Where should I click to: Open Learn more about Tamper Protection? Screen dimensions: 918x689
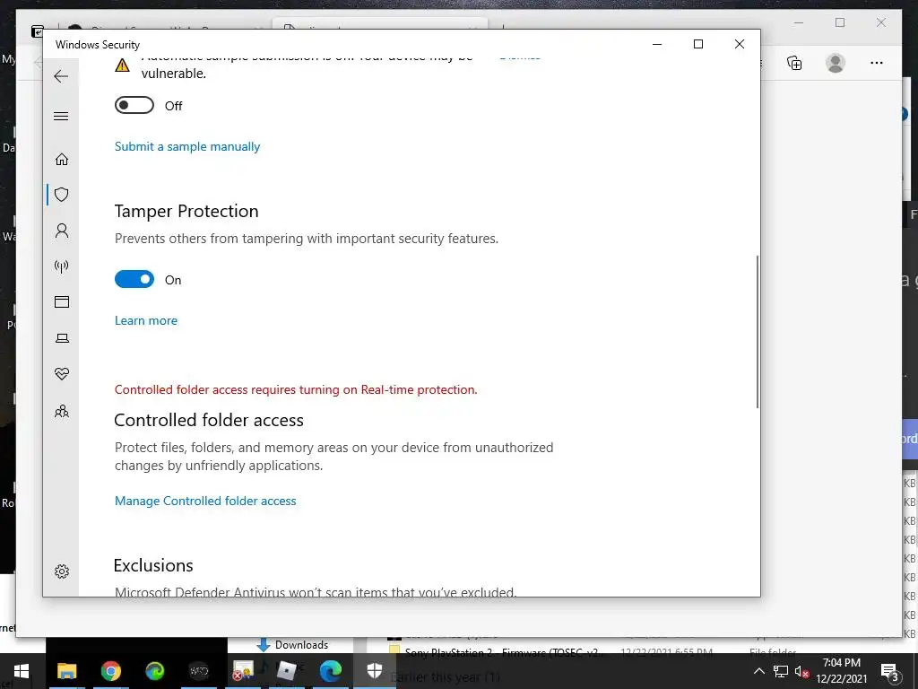pos(146,320)
